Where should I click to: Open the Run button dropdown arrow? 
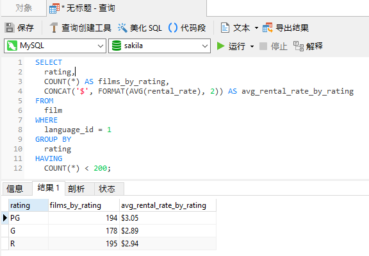point(252,46)
